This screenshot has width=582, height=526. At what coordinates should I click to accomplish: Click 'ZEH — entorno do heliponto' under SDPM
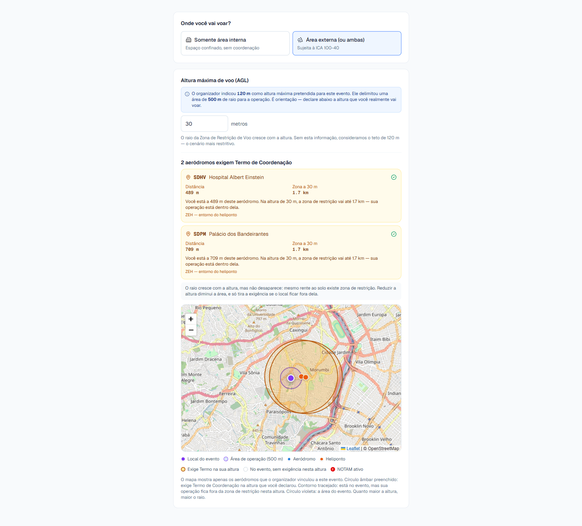pyautogui.click(x=211, y=271)
